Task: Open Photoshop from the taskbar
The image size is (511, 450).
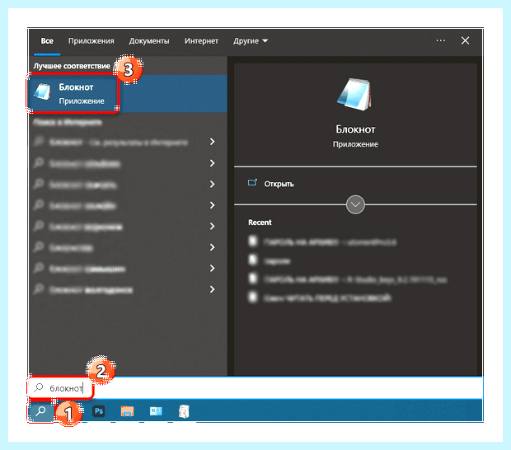Action: [99, 411]
